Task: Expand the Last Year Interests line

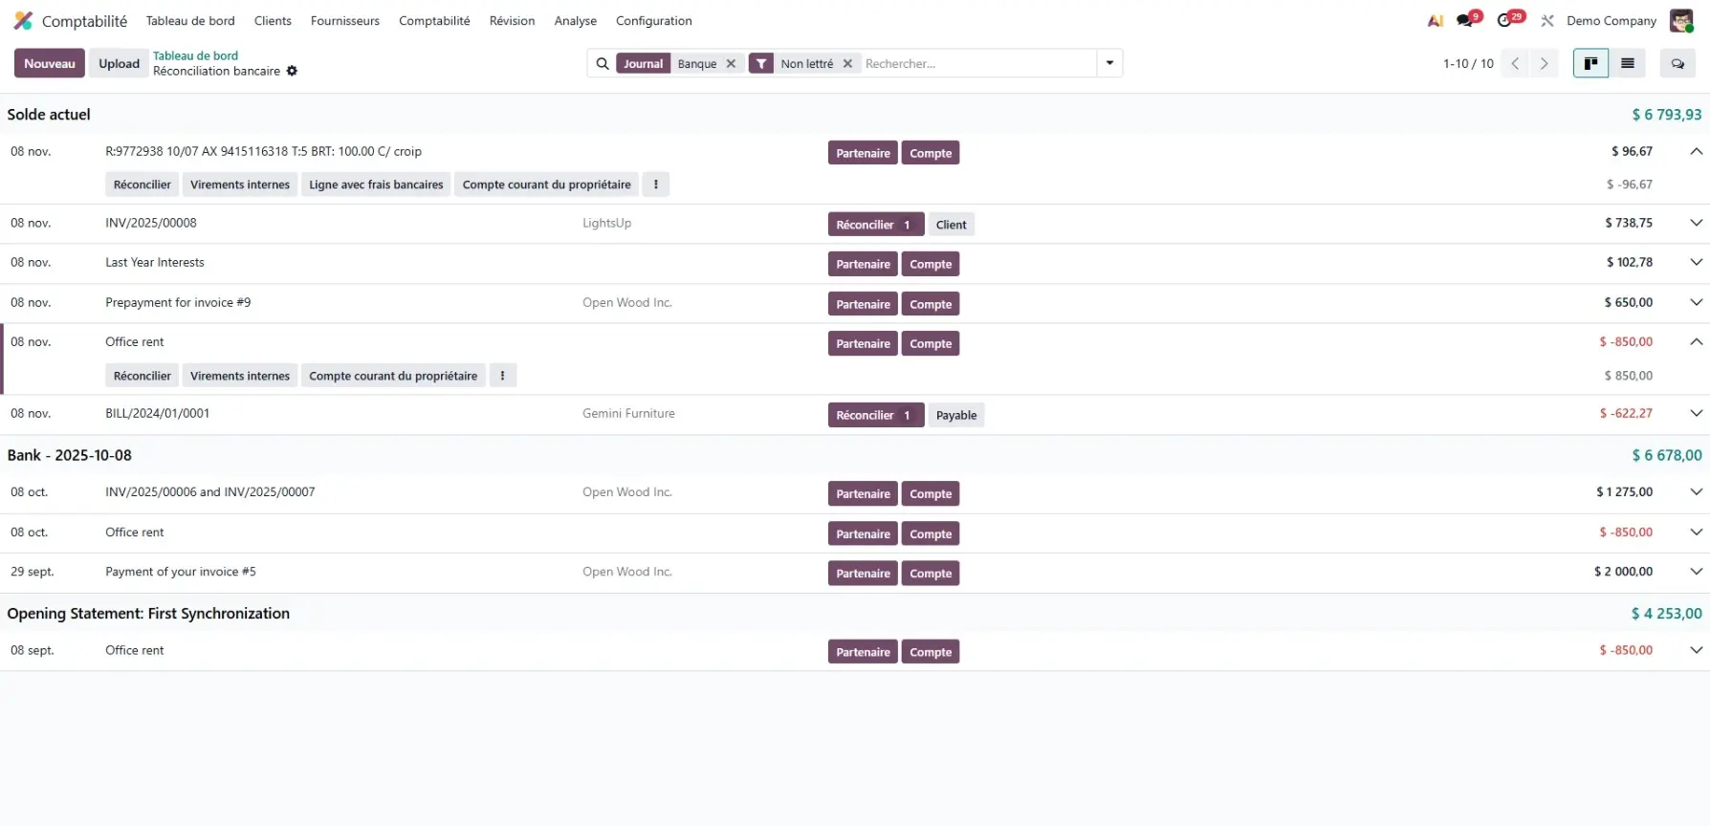Action: (1696, 262)
